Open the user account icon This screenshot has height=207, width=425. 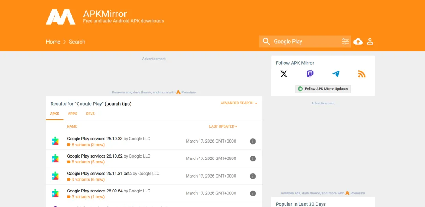(x=370, y=41)
